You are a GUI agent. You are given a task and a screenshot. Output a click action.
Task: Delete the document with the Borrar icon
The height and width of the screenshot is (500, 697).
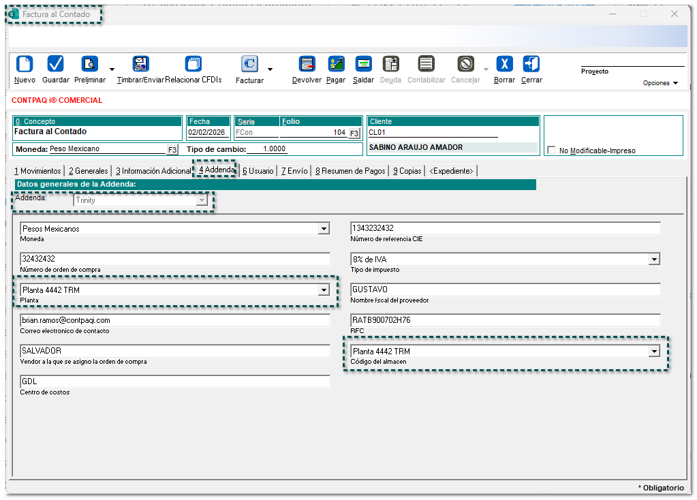click(x=504, y=64)
